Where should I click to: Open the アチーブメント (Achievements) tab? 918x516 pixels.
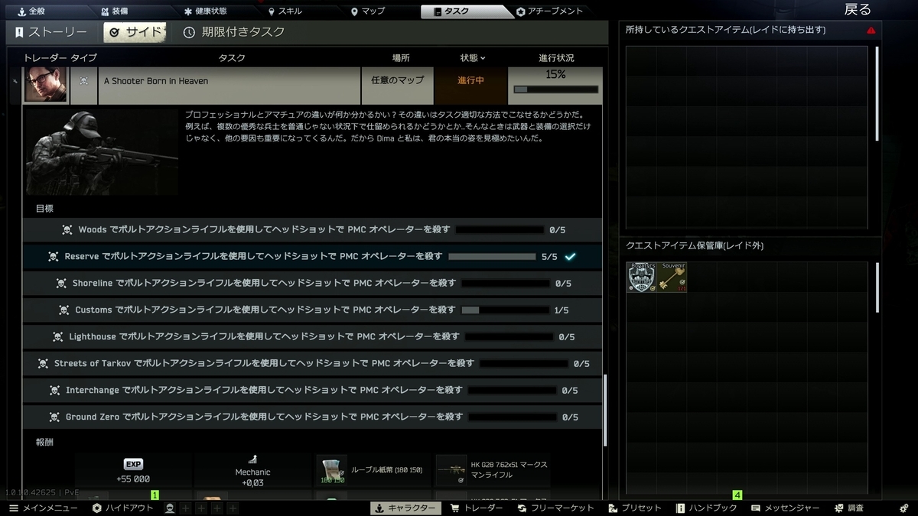[x=549, y=11]
